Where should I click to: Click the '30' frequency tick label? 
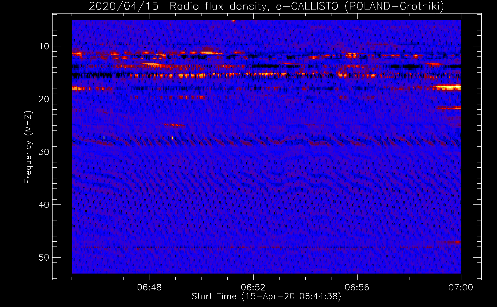click(44, 152)
